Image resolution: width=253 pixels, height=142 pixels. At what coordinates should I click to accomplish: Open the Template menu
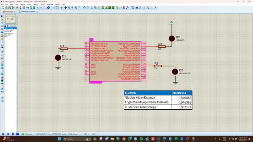pyautogui.click(x=49, y=4)
